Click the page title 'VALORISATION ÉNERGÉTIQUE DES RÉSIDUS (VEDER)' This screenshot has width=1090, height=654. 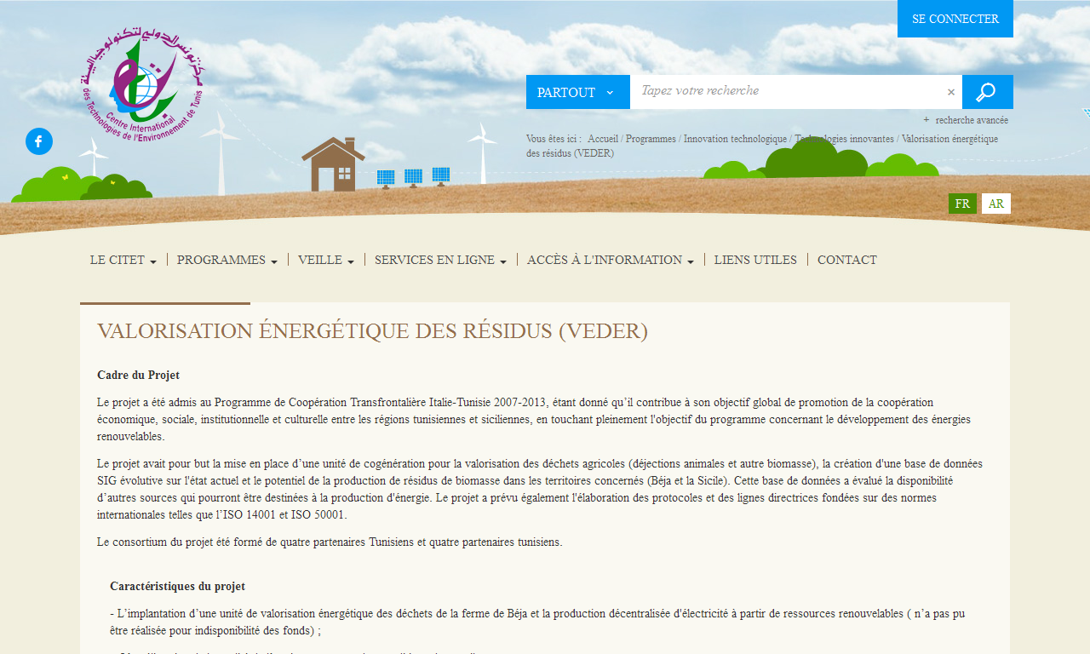point(372,331)
